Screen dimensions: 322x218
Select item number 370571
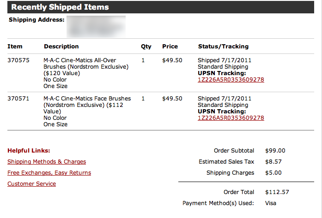click(x=18, y=99)
